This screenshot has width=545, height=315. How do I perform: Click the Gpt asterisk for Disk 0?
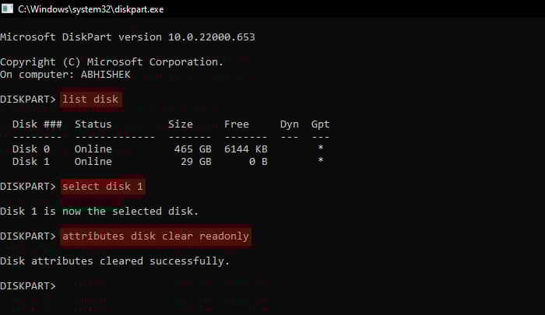click(x=321, y=148)
